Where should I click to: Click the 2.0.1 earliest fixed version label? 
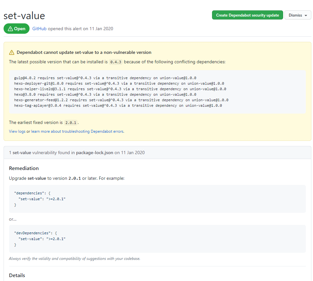pos(71,123)
